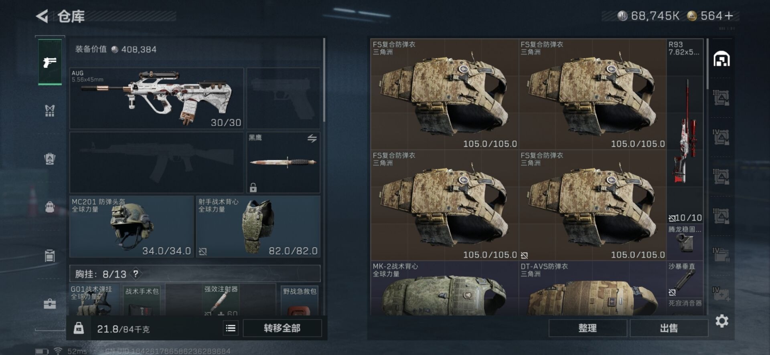This screenshot has width=770, height=355.
Task: Click the 转移全部 button
Action: [282, 328]
